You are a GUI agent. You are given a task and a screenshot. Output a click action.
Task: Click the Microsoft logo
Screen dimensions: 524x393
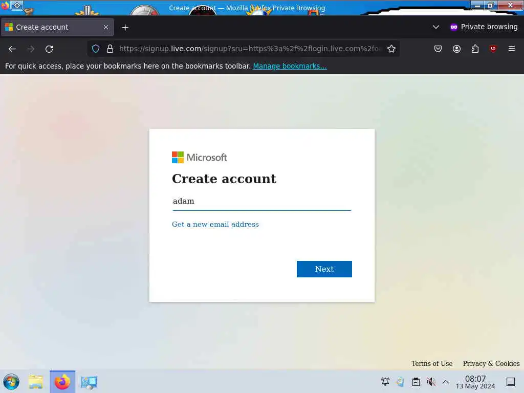coord(200,158)
